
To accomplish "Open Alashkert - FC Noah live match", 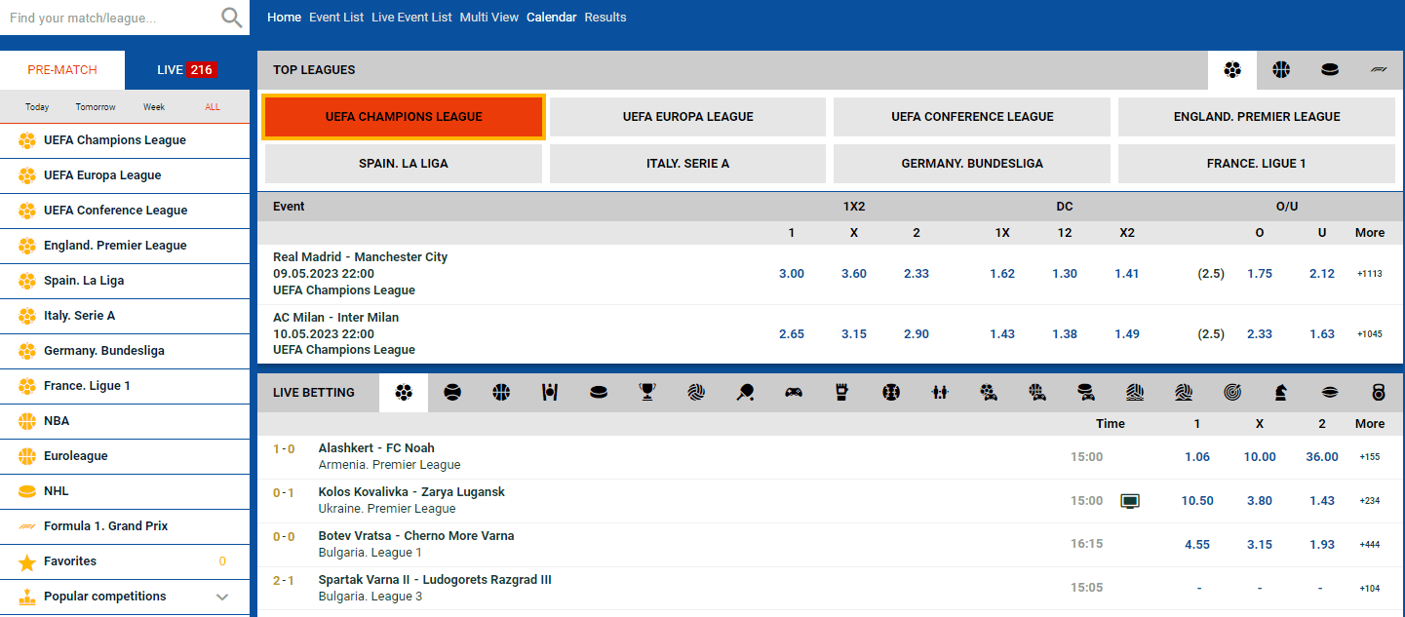I will tap(376, 448).
